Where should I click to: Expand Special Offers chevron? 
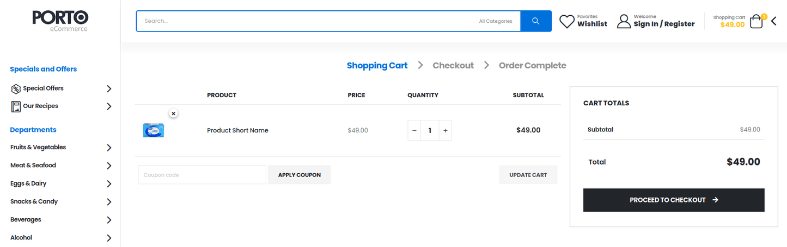point(109,88)
